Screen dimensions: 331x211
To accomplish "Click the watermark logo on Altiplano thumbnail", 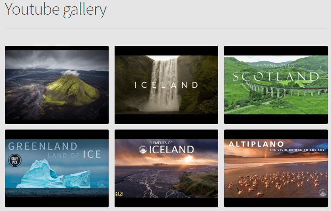I will (x=322, y=192).
